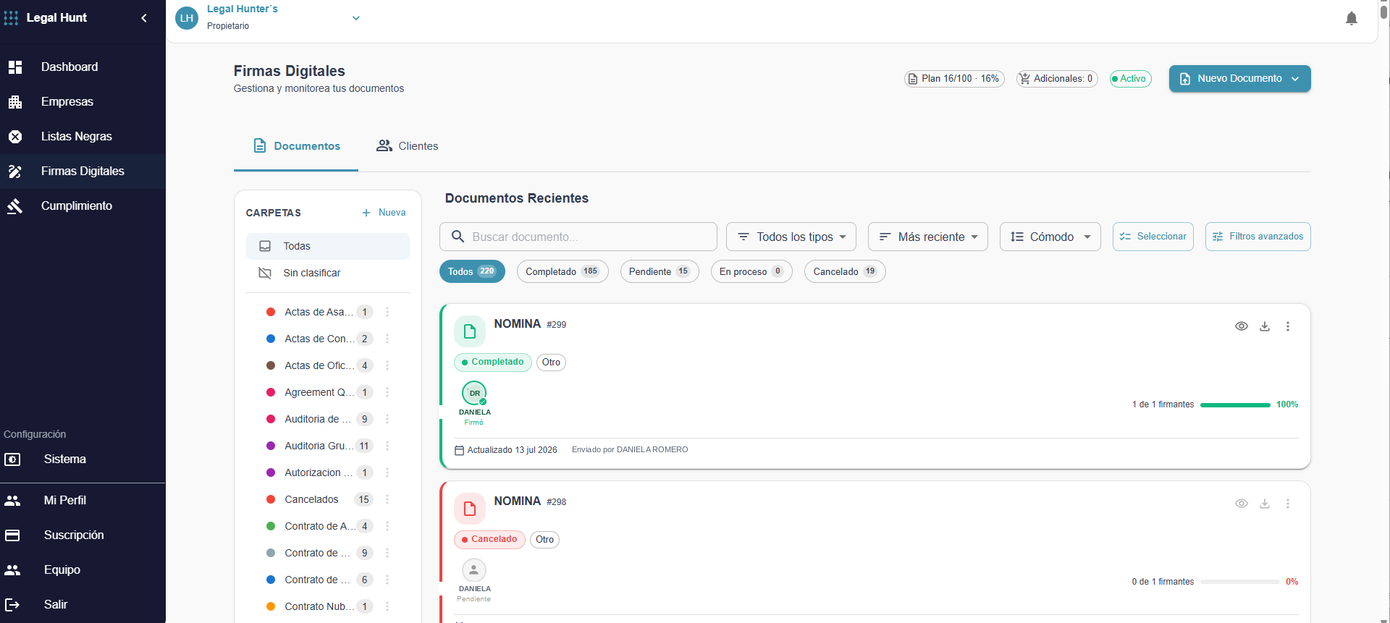Filter by Completado 185 chip
The image size is (1390, 623).
click(563, 271)
